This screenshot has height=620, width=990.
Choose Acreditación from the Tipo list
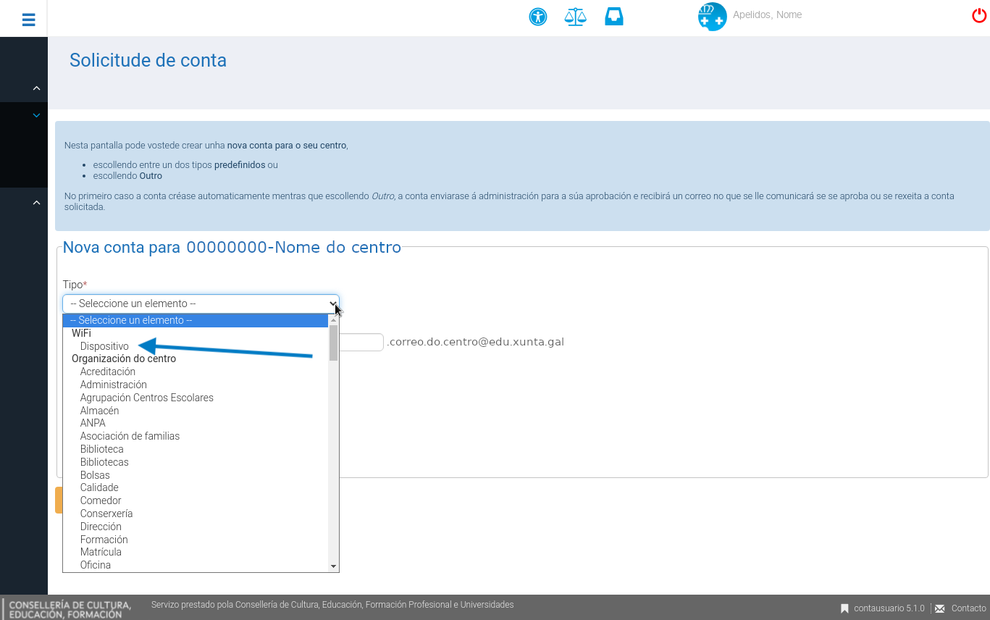(x=107, y=371)
